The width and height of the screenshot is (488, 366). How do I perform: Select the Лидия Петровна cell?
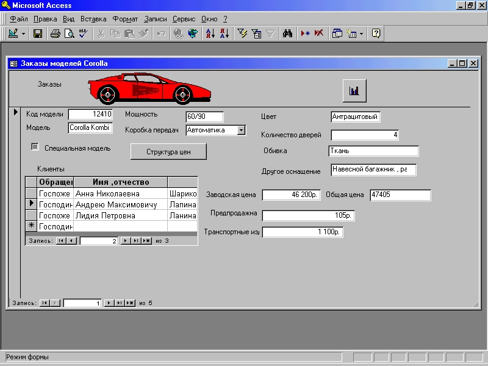point(120,216)
